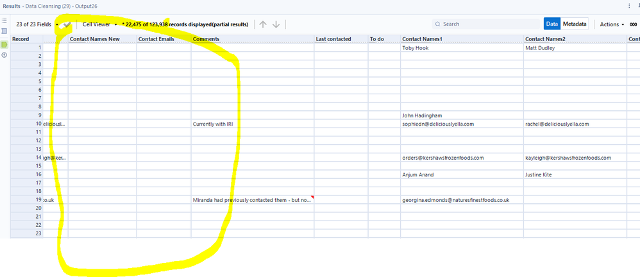Select record row number 23
Screen dimensions: 640x277
tap(26, 234)
